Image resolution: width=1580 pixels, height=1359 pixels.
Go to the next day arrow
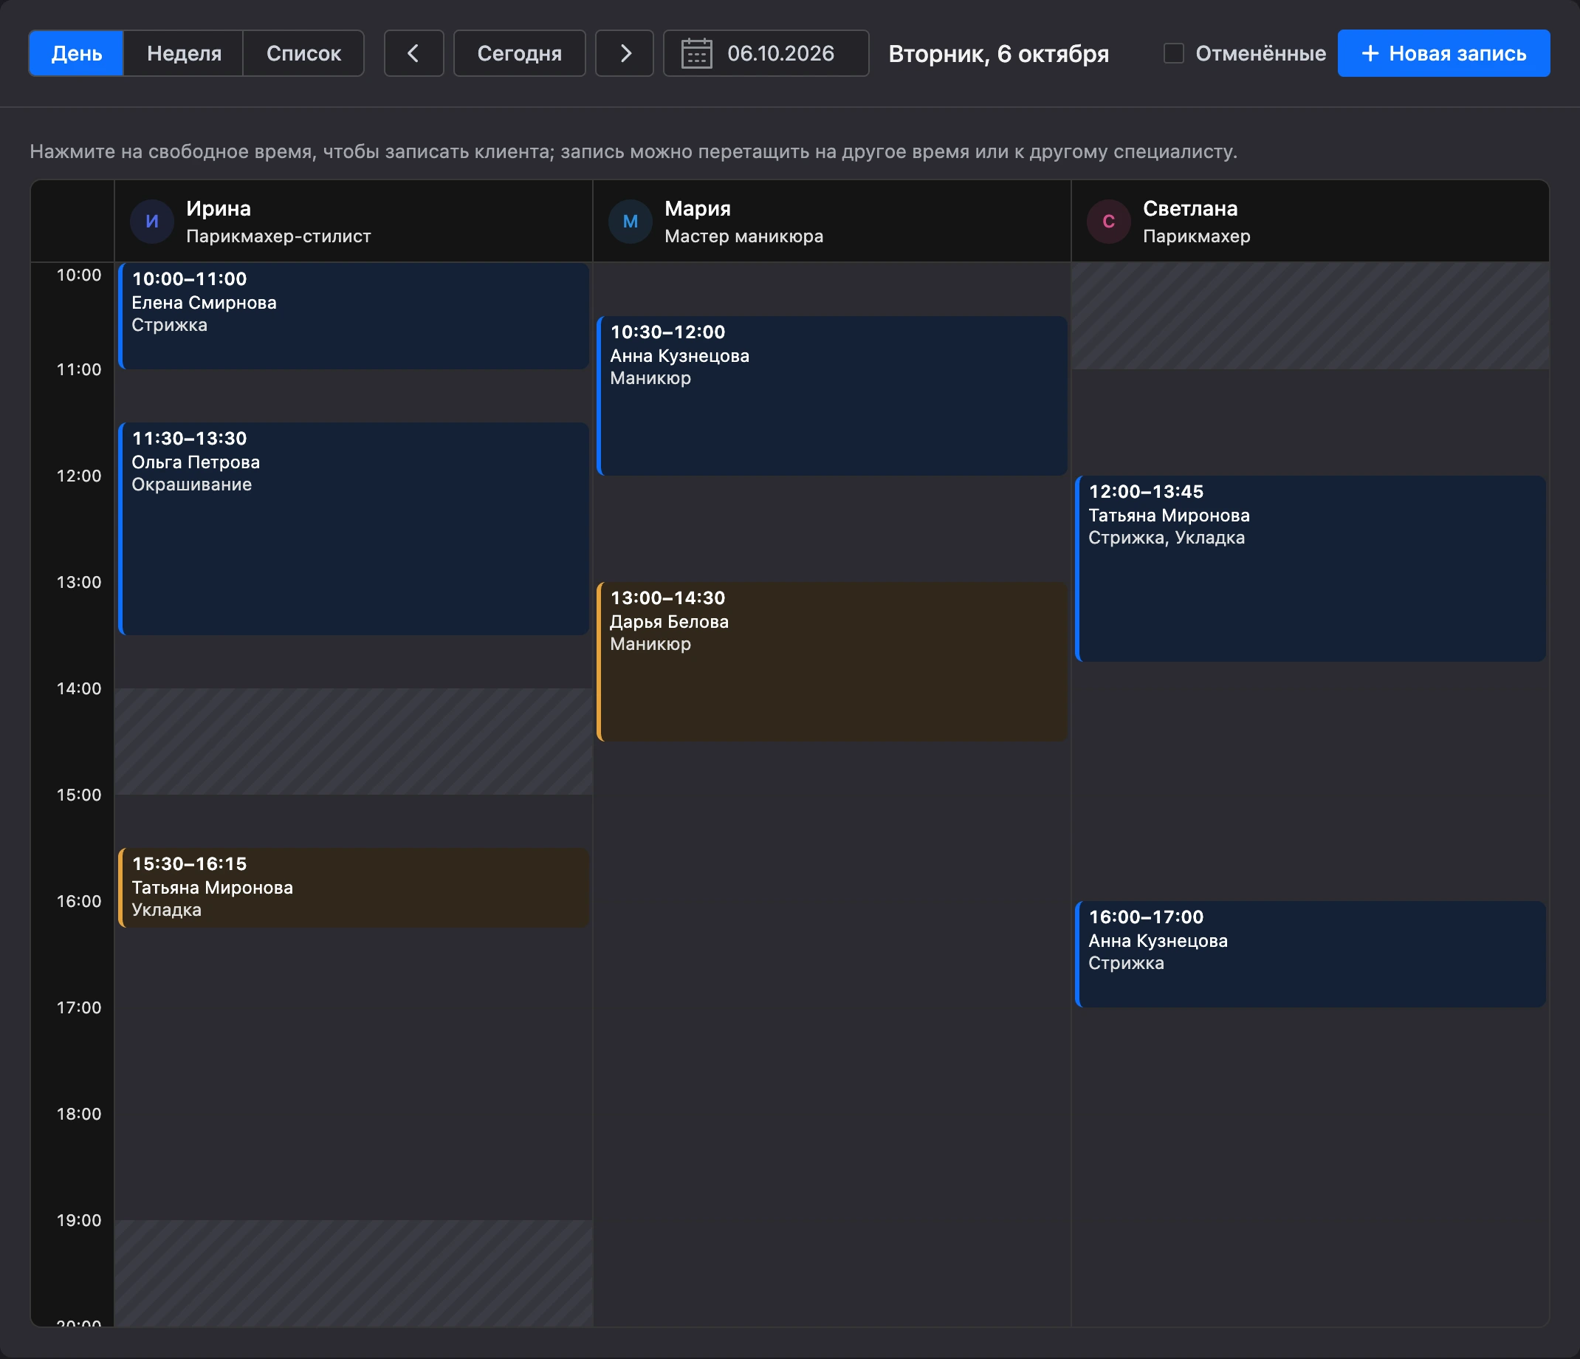coord(625,53)
